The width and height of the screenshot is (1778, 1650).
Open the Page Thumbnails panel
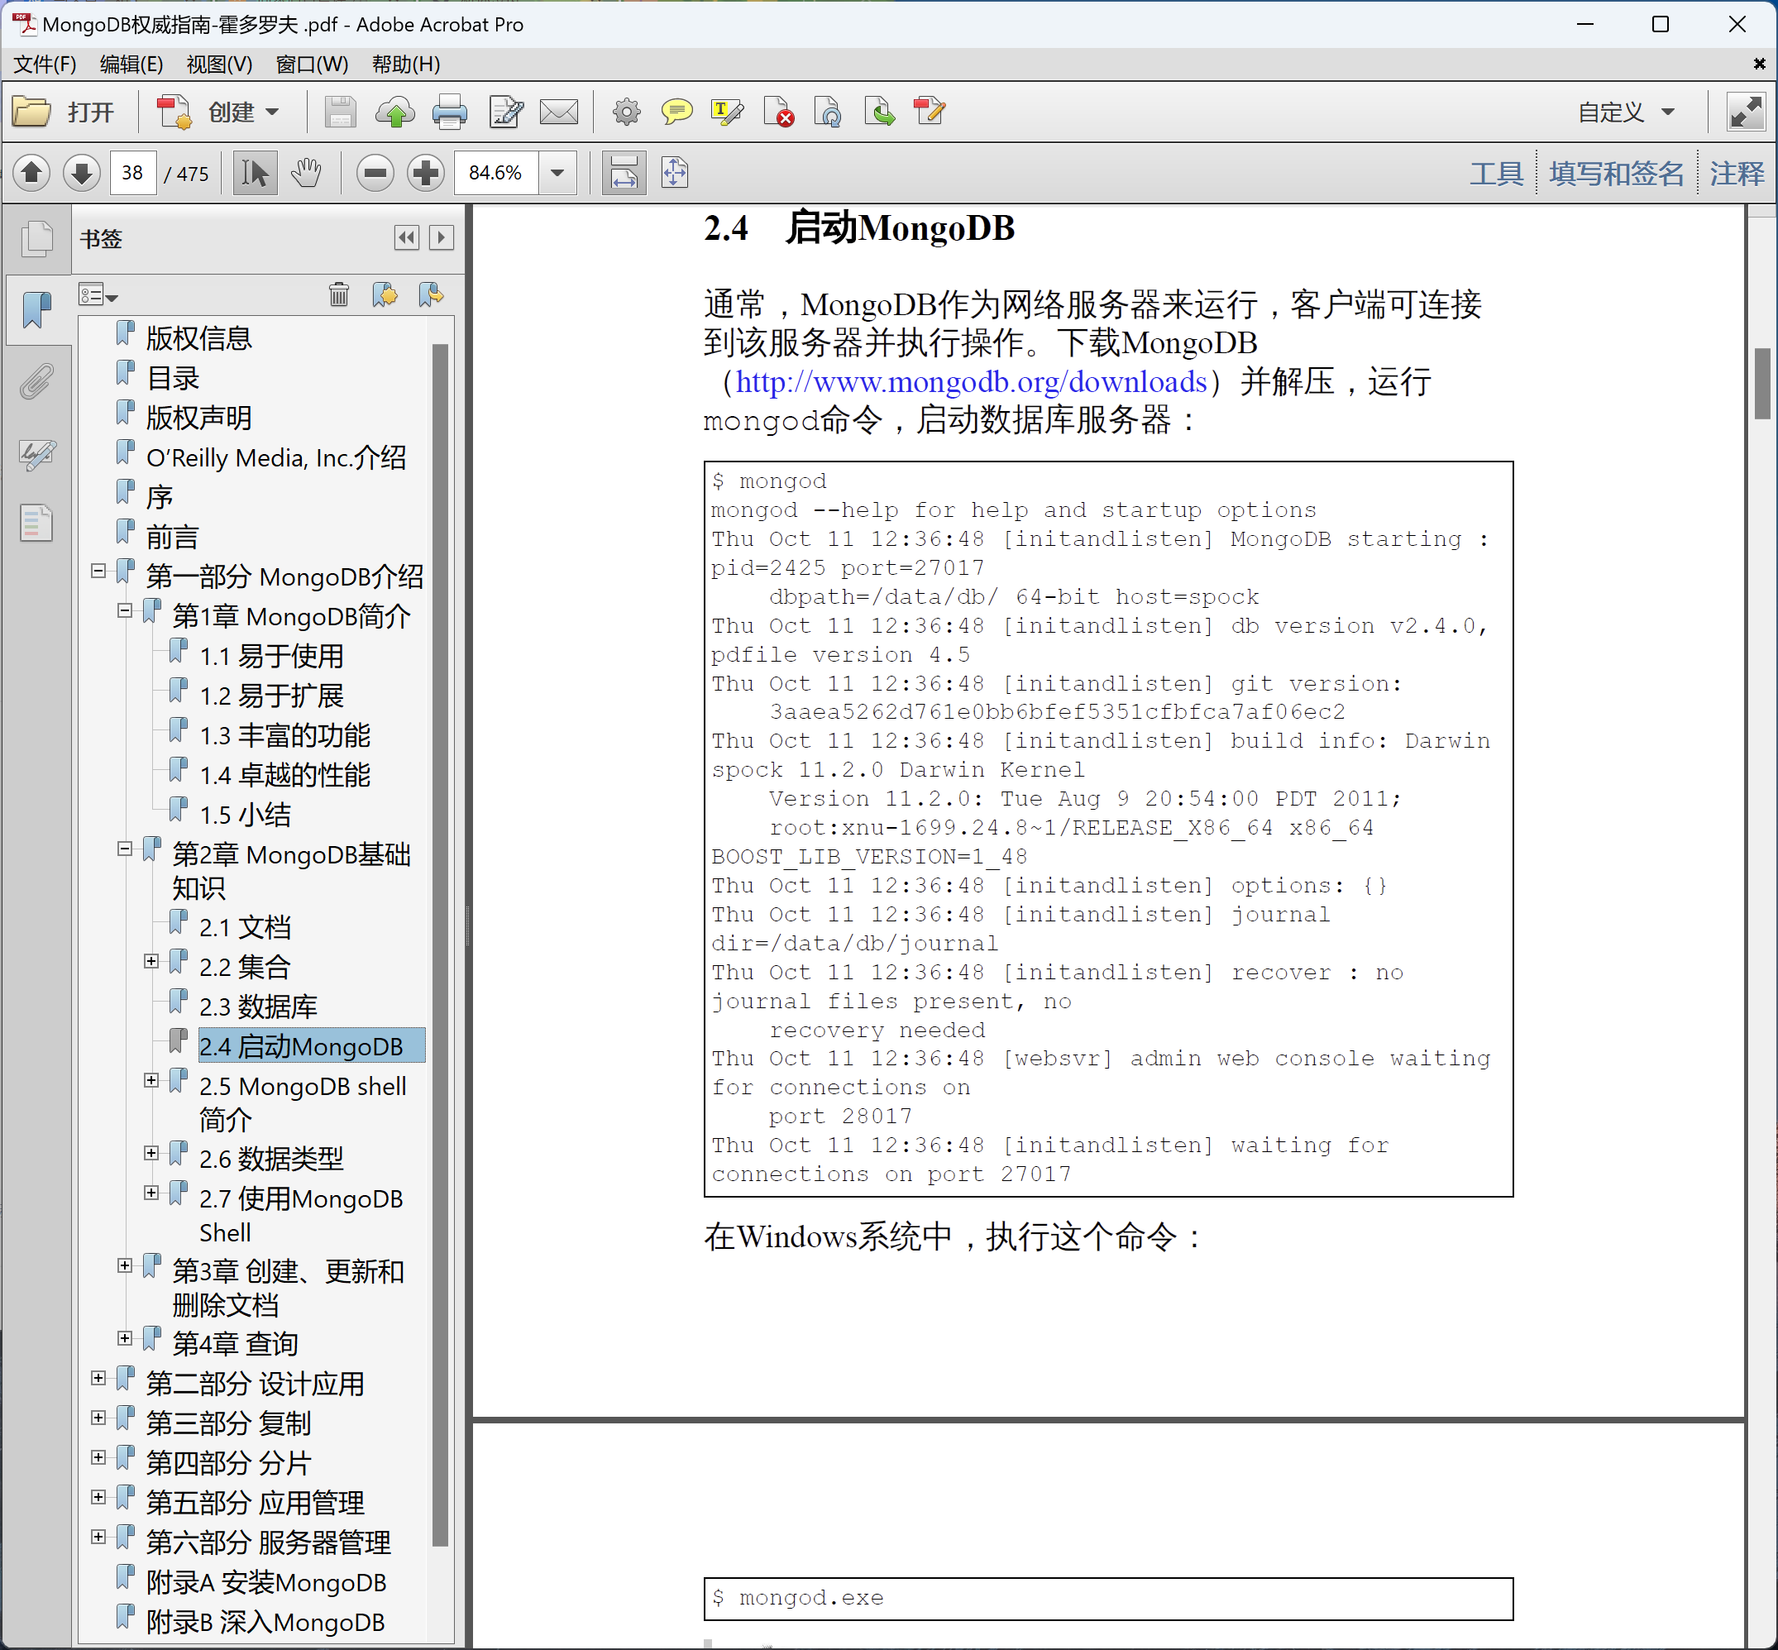point(36,238)
